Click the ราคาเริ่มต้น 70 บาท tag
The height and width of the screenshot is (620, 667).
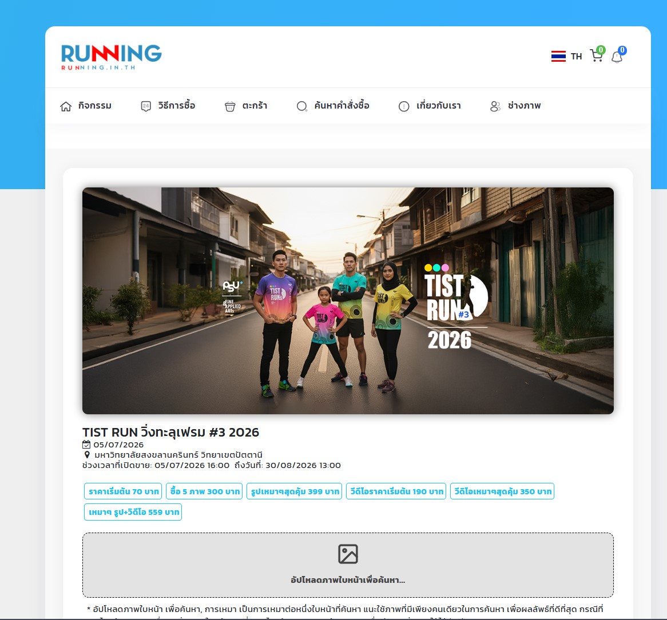coord(124,491)
